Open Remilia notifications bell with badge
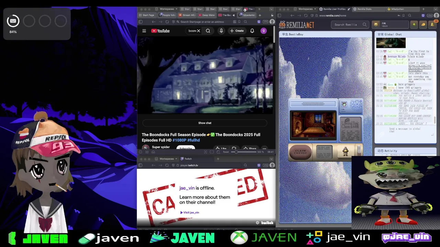Image resolution: width=440 pixels, height=247 pixels. 432,24
